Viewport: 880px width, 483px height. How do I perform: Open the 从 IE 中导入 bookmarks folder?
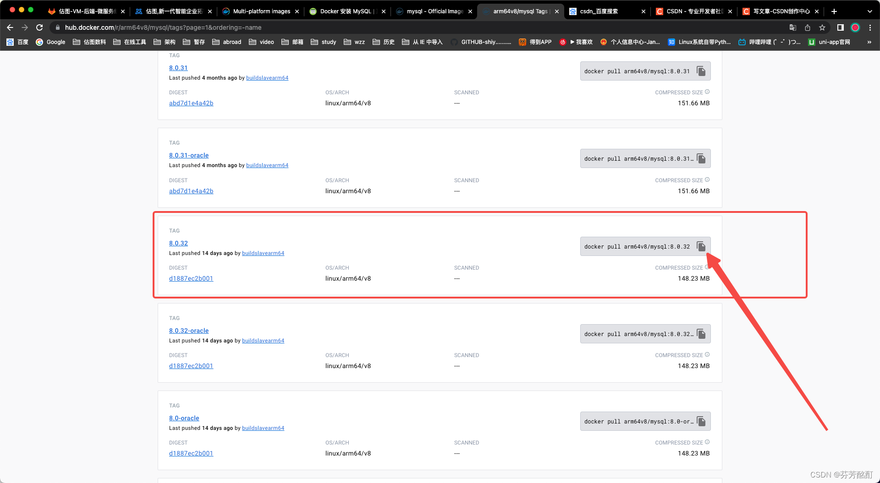(x=422, y=42)
